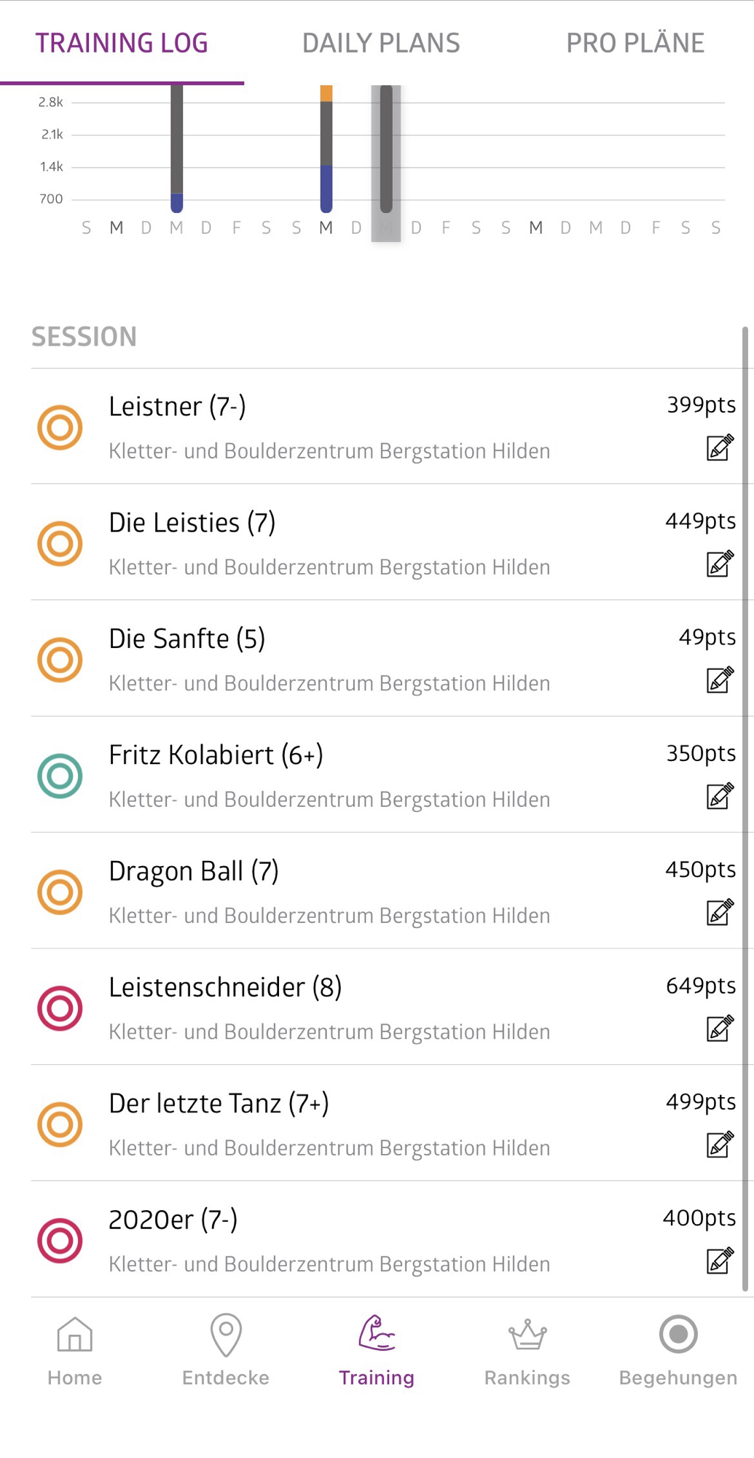The image size is (754, 1458).
Task: Switch to the PRO PLÄNE tab
Action: pyautogui.click(x=635, y=43)
